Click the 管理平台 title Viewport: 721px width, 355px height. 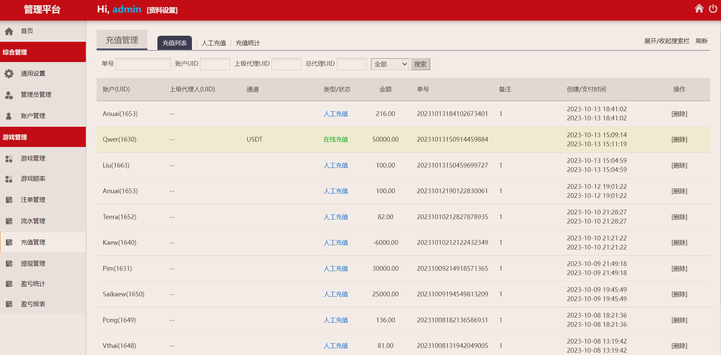tap(42, 9)
